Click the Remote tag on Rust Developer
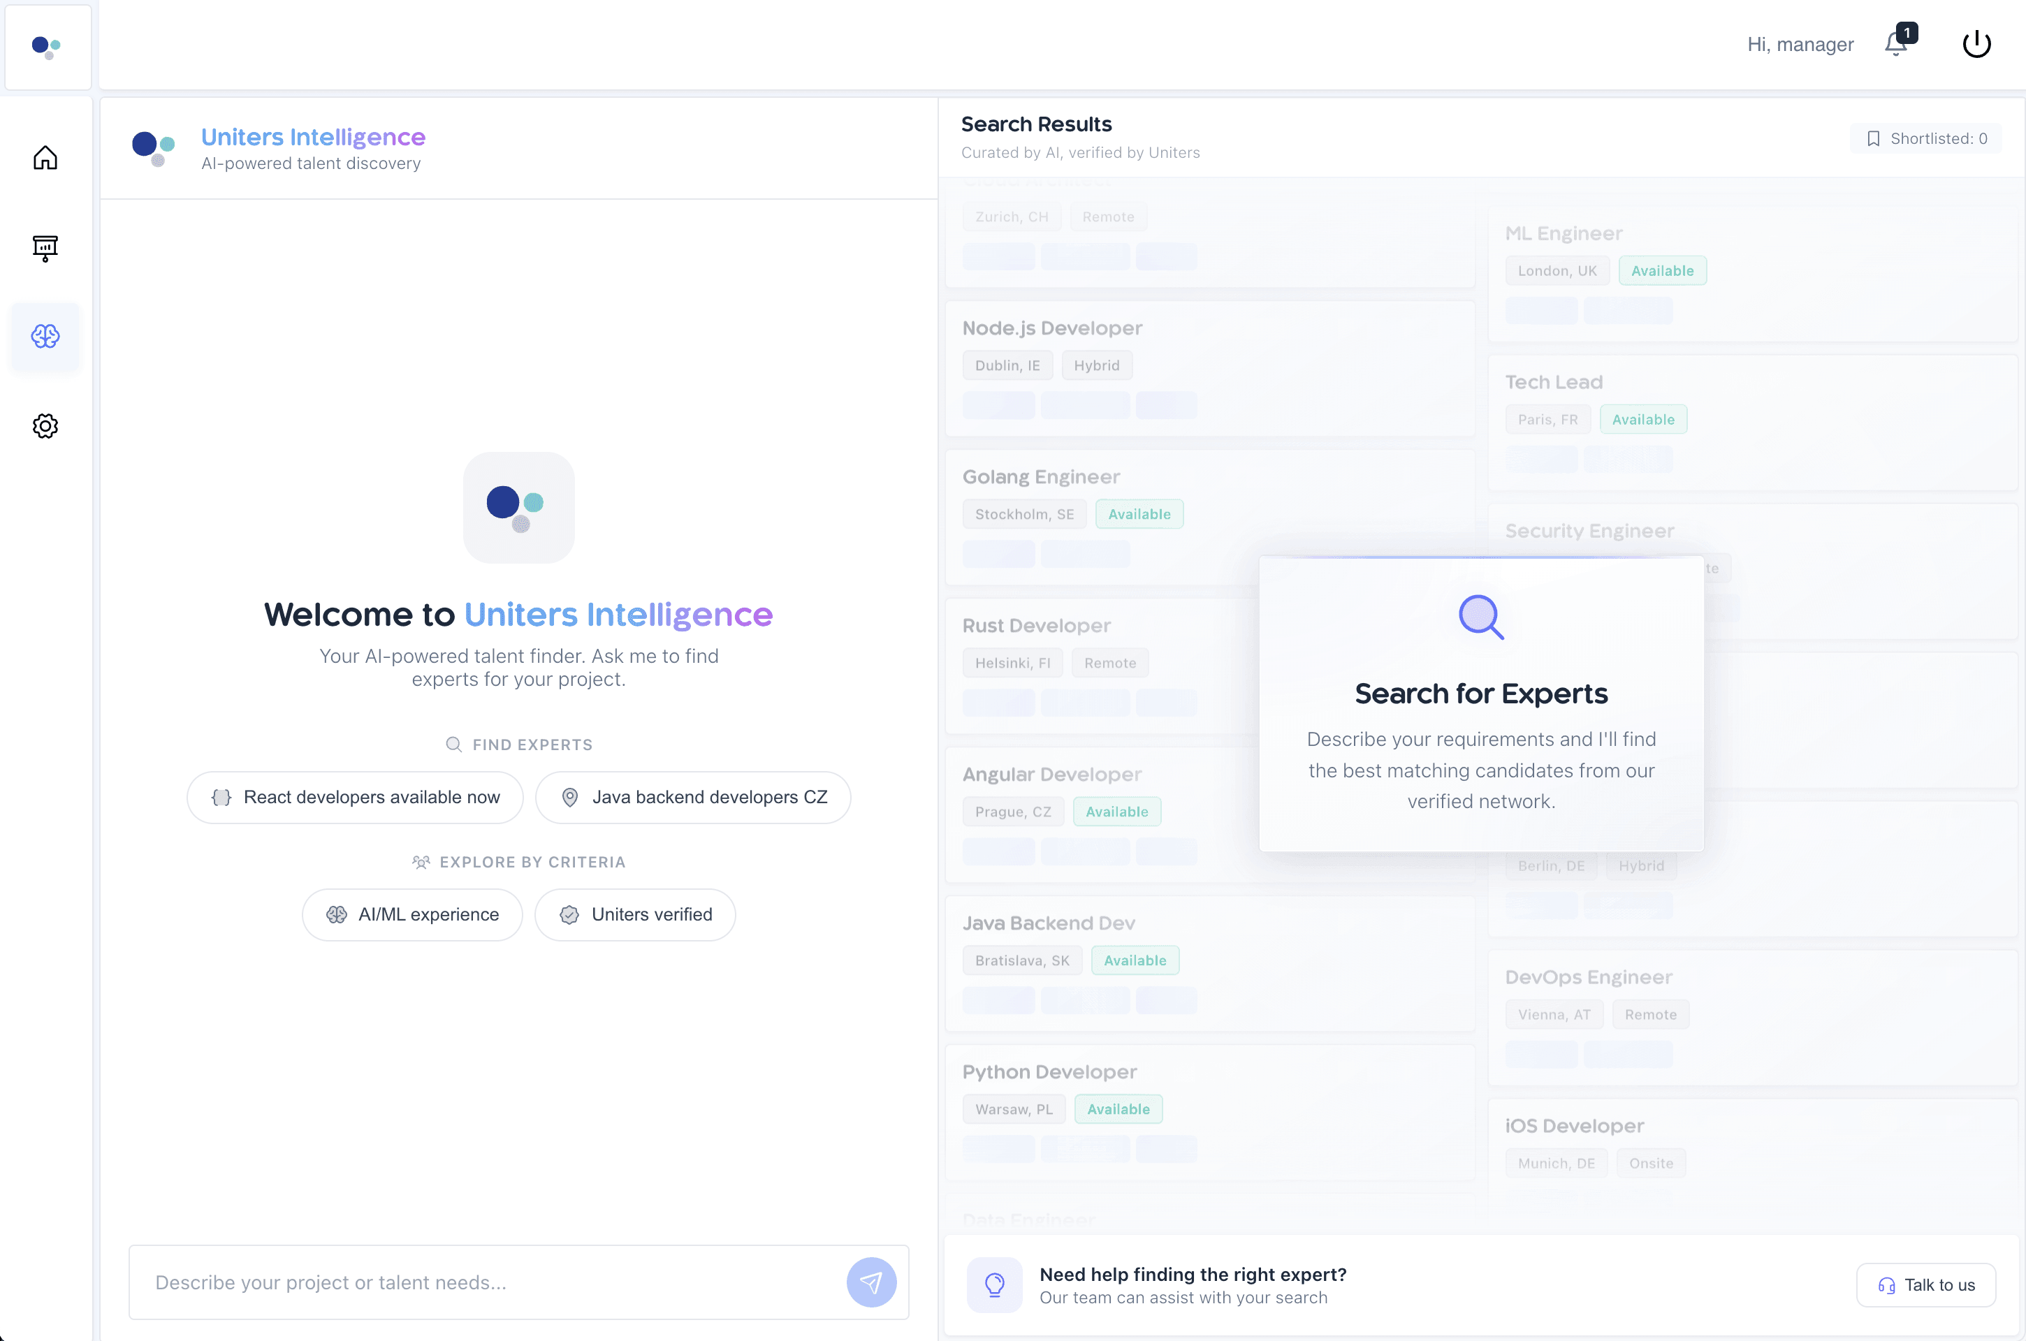 [x=1109, y=662]
